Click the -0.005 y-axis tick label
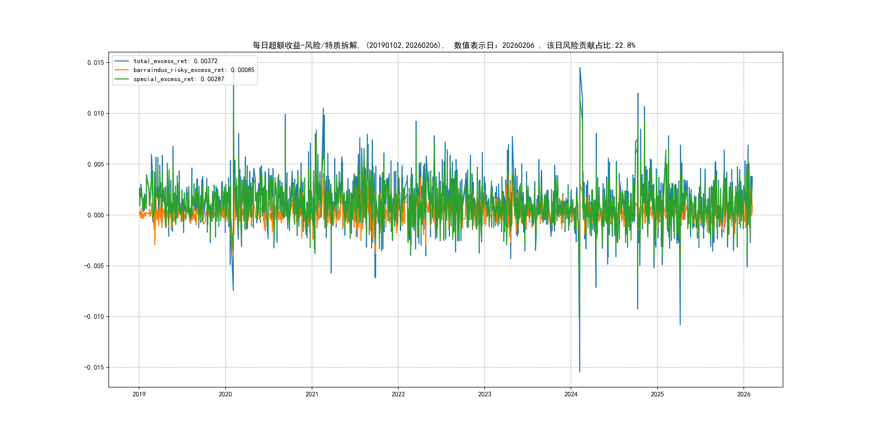 (x=94, y=266)
